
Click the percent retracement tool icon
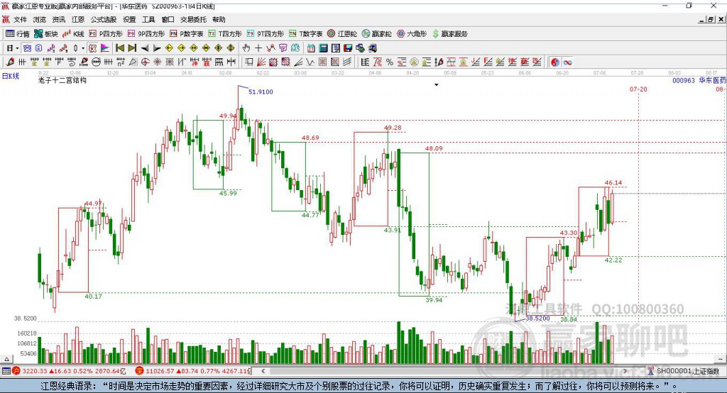click(390, 62)
